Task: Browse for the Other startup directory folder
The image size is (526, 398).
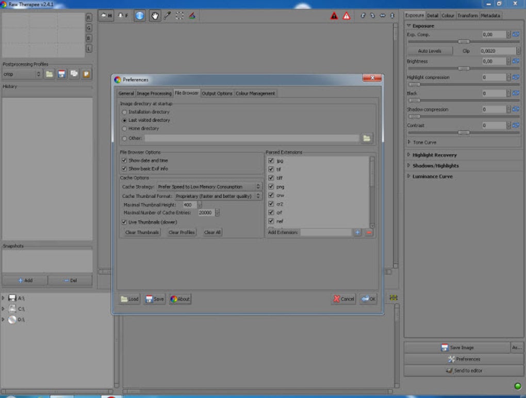Action: click(x=367, y=138)
